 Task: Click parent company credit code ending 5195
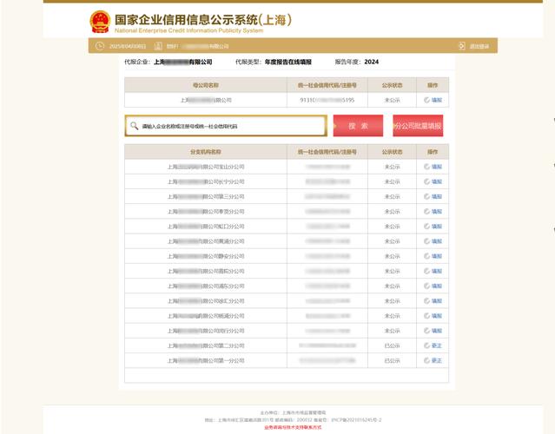coord(327,100)
